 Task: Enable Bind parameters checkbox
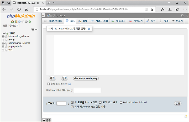pyautogui.click(x=49, y=84)
